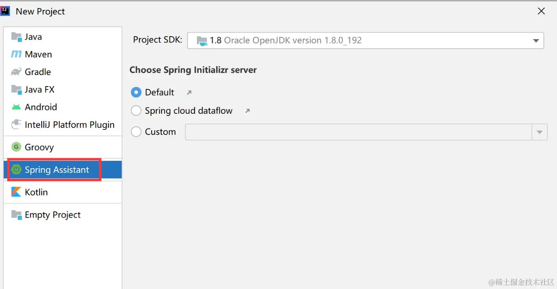Open the Spring cloud dataflow external link arrow
The height and width of the screenshot is (289, 557).
[247, 111]
